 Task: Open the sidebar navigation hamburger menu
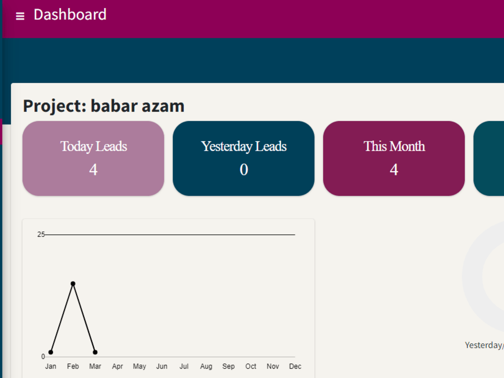[20, 15]
